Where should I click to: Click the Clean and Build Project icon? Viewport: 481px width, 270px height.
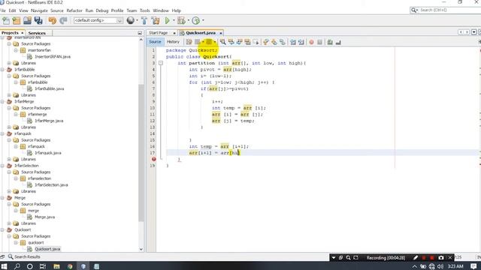[156, 20]
